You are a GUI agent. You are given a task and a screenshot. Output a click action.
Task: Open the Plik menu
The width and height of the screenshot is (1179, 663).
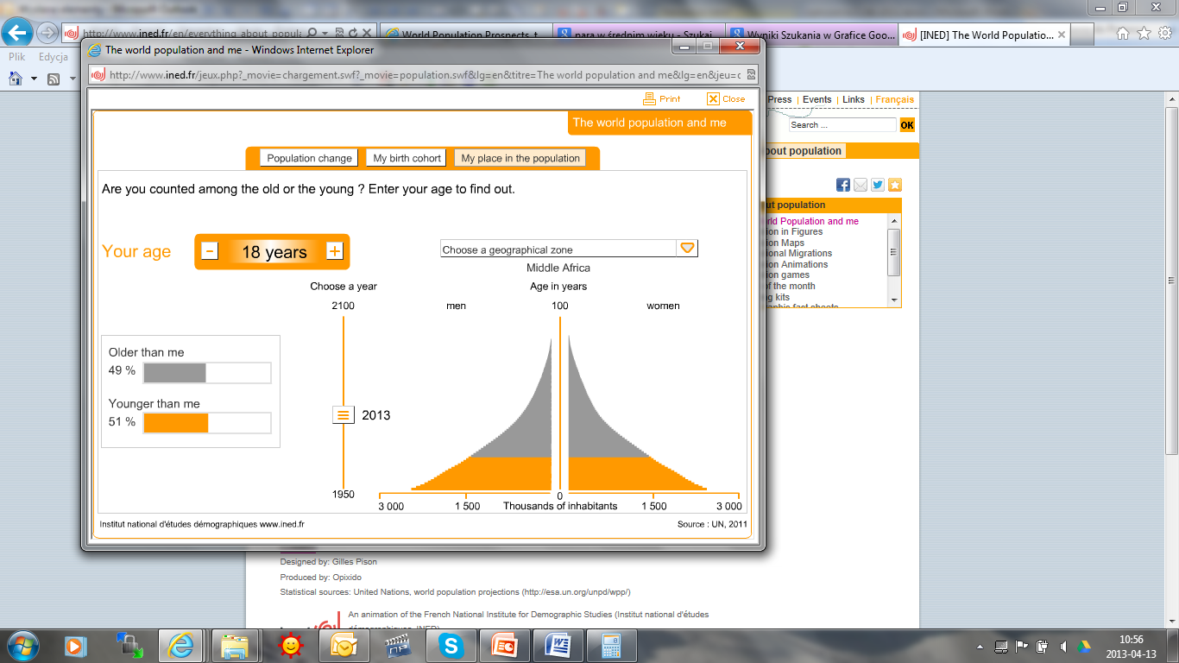coord(16,57)
